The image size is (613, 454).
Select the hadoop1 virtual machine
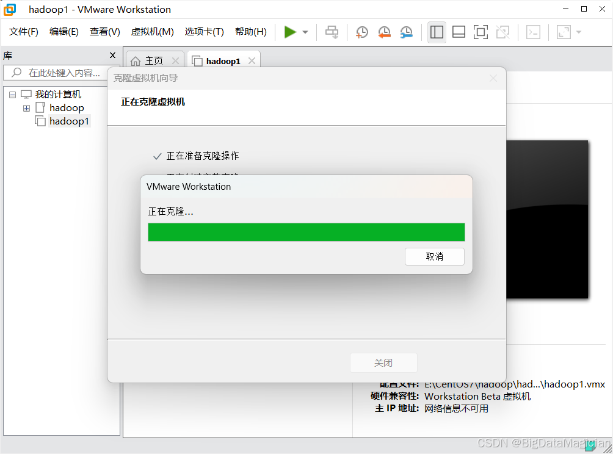pos(70,121)
